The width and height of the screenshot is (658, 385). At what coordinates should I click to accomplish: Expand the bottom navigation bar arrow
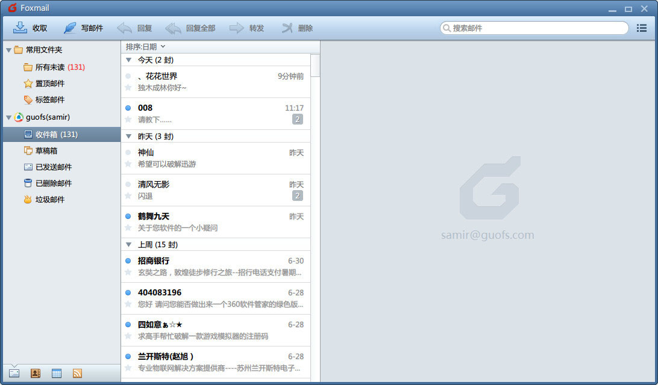click(14, 366)
